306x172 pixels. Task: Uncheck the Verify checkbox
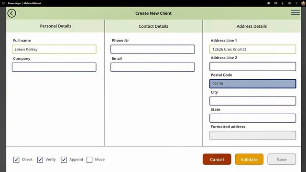click(x=40, y=160)
